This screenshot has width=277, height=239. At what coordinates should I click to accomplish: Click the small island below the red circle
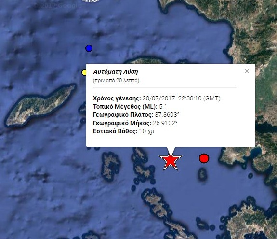click(202, 174)
